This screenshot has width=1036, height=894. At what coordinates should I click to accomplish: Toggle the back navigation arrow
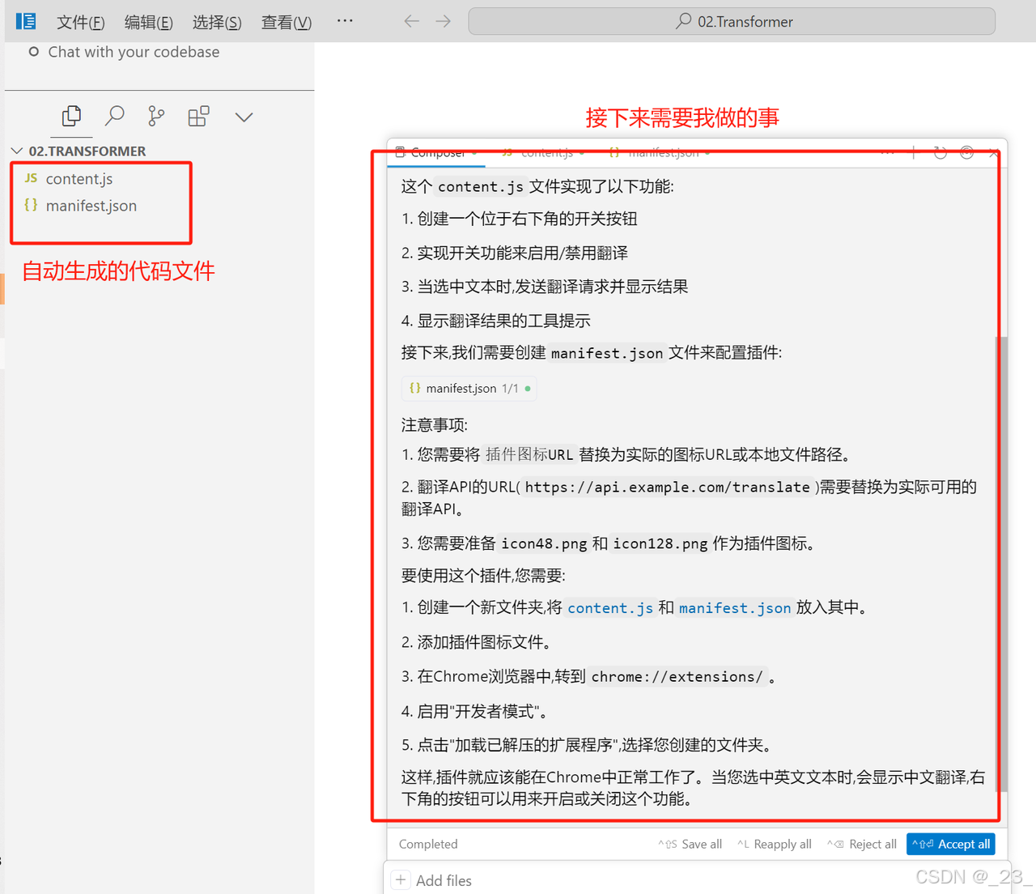pyautogui.click(x=411, y=22)
